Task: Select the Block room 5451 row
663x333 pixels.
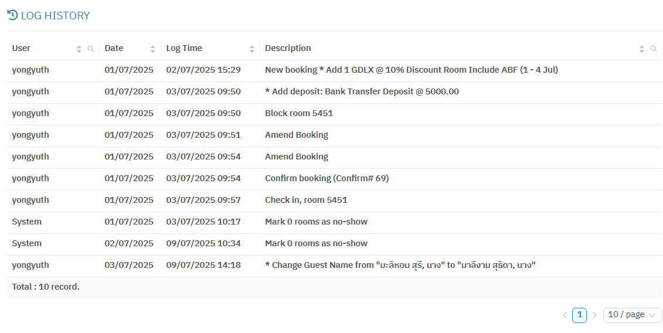Action: [x=298, y=113]
